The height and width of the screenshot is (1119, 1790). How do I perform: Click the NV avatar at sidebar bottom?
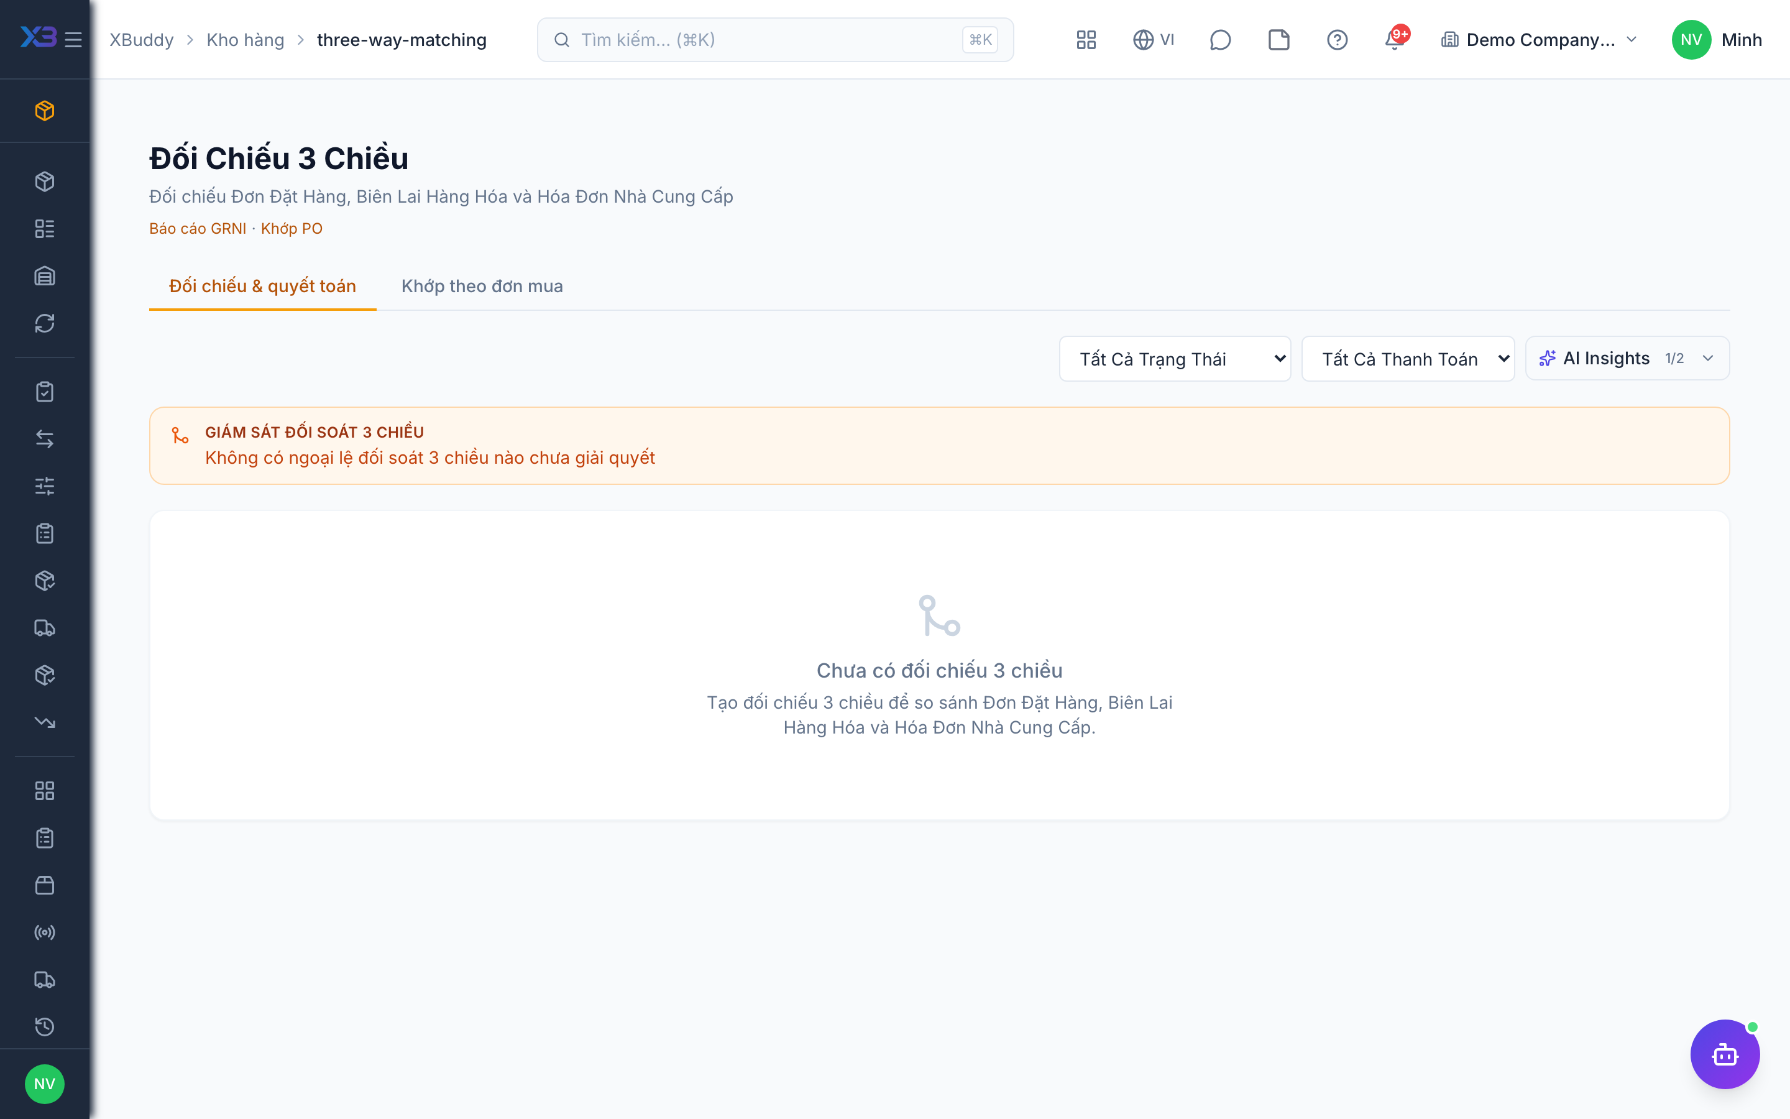[44, 1084]
